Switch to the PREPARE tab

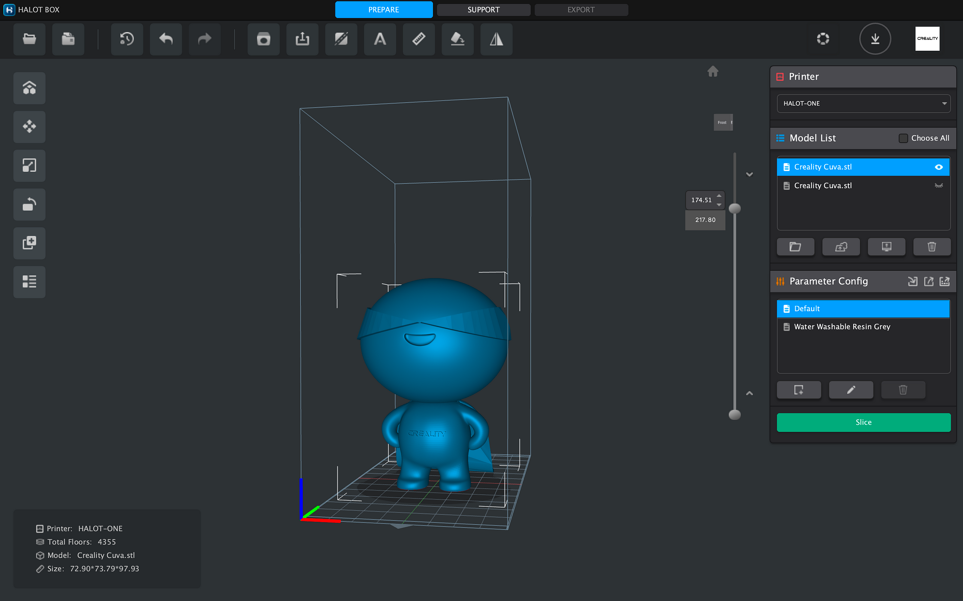[x=383, y=9]
